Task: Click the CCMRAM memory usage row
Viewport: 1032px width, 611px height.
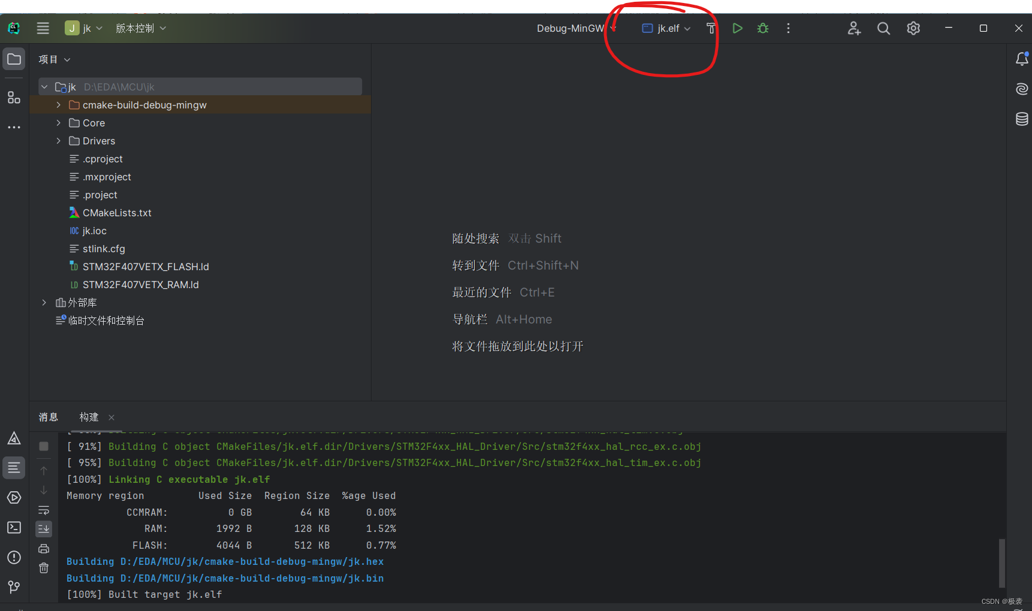Action: pyautogui.click(x=261, y=512)
